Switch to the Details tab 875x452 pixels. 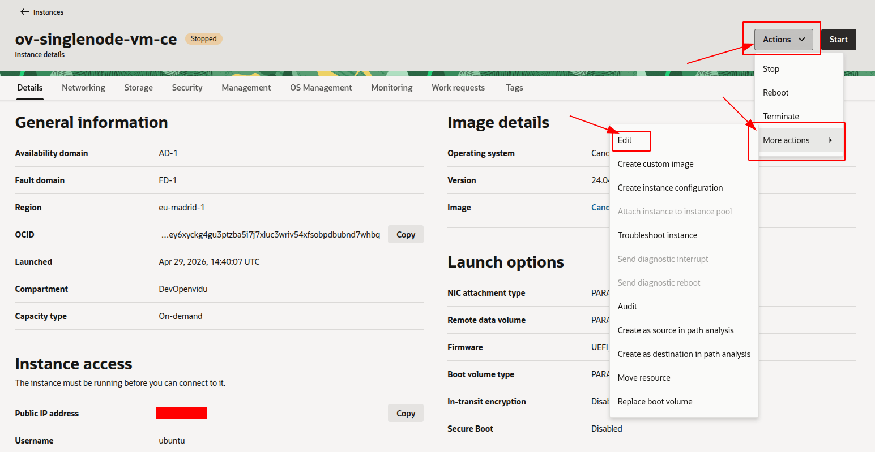30,88
